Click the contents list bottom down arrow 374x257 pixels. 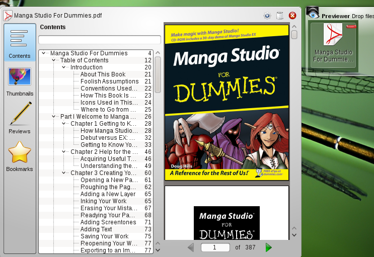(158, 250)
